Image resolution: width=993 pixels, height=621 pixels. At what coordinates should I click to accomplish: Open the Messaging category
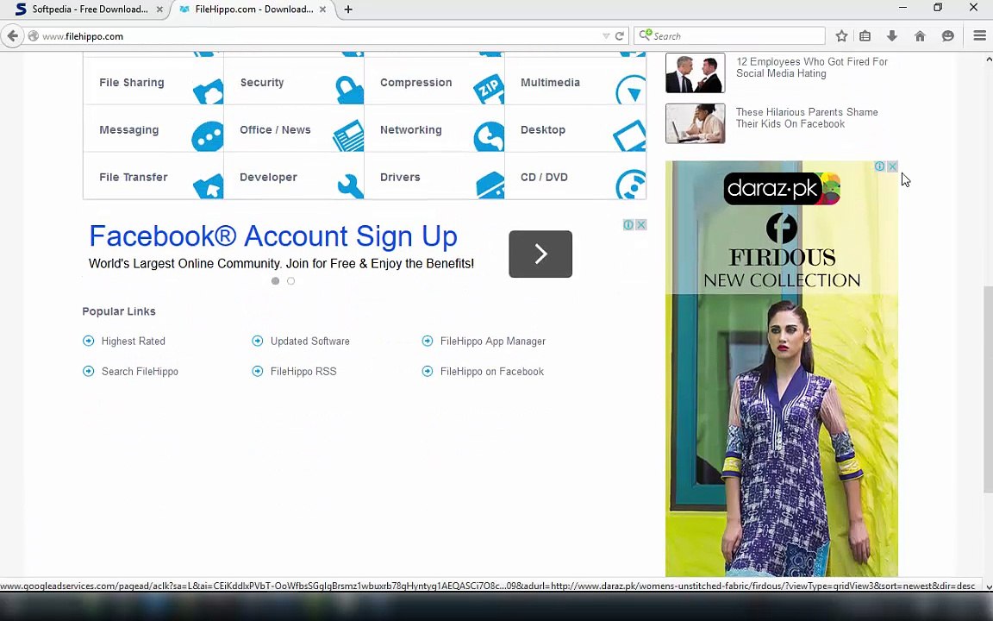pos(128,130)
